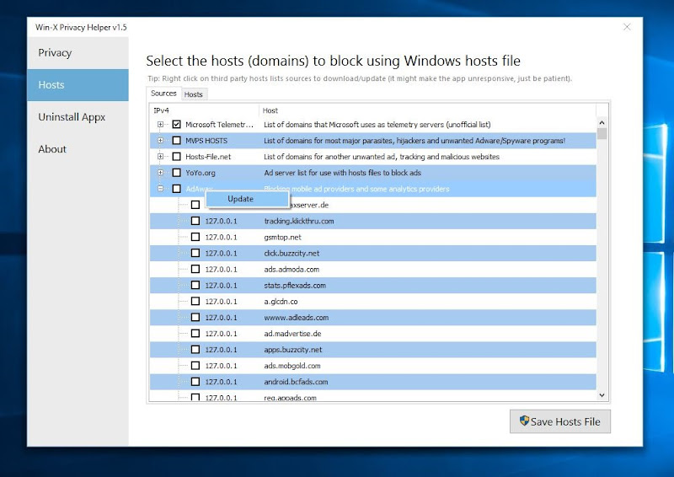Check the a.glcdn.co checkbox

point(195,301)
